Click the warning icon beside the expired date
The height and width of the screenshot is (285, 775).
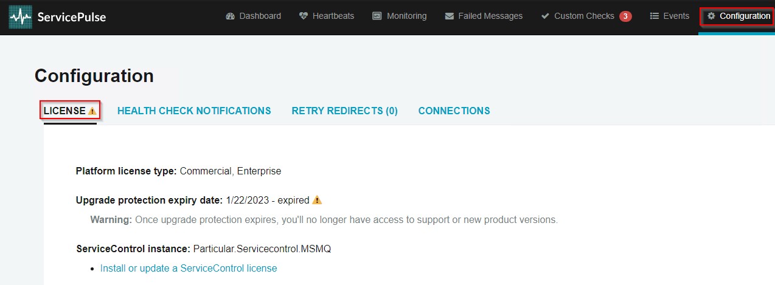point(317,200)
